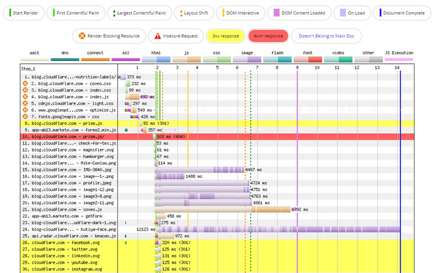The width and height of the screenshot is (436, 273).
Task: Click the 6792 ms coveo.js waterfall bar
Action: (223, 210)
